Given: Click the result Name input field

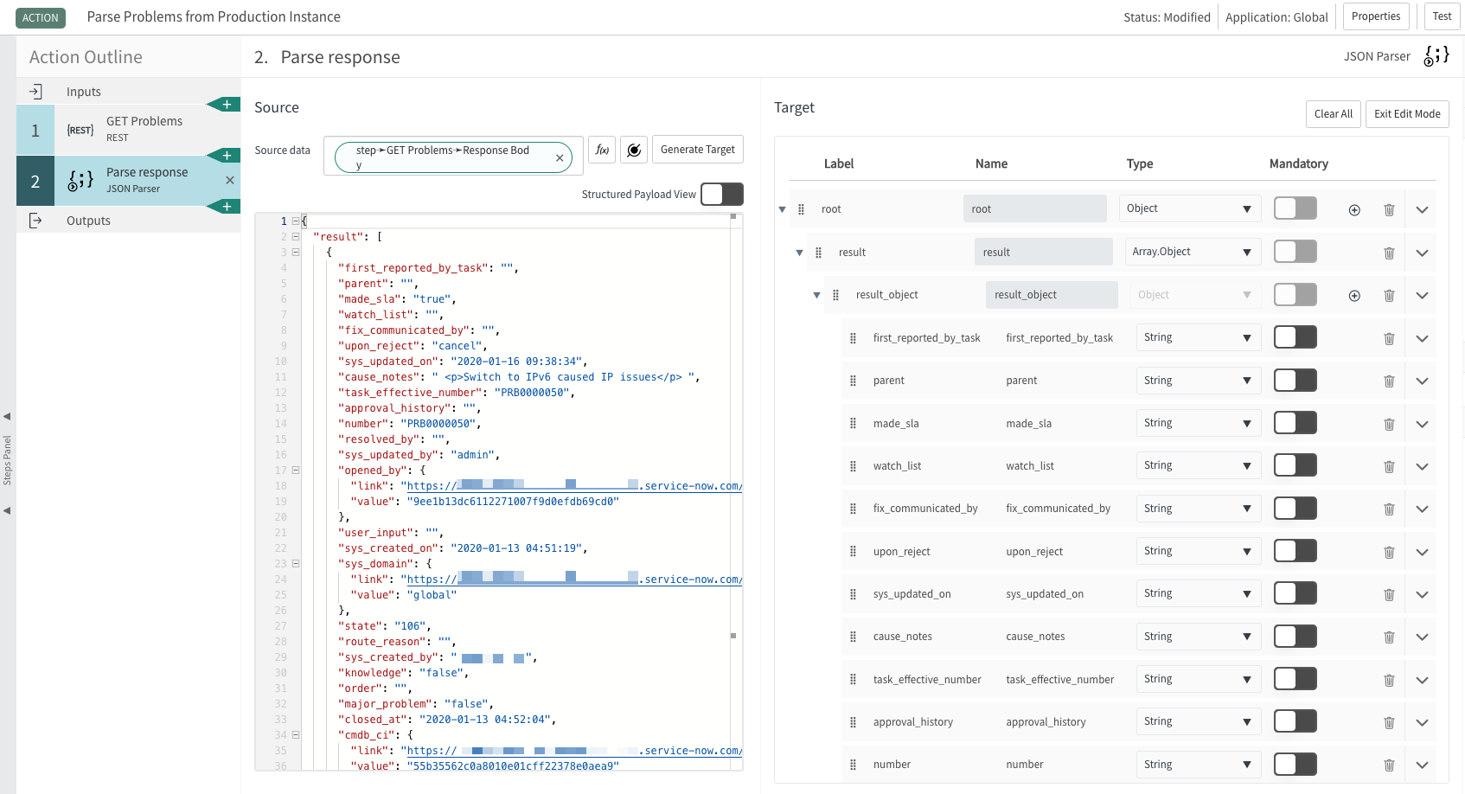Looking at the screenshot, I should [1043, 252].
